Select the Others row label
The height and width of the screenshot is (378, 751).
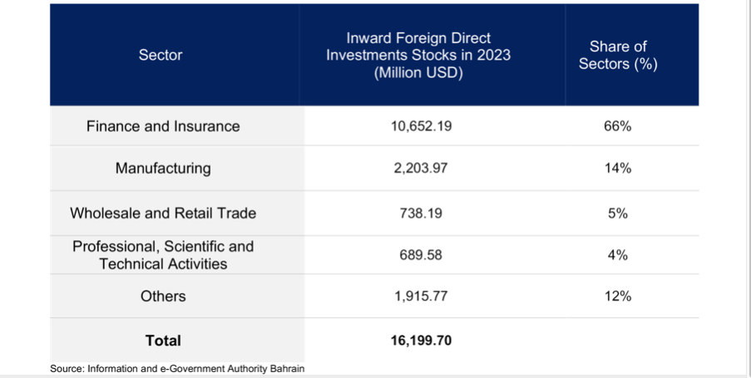pos(163,297)
